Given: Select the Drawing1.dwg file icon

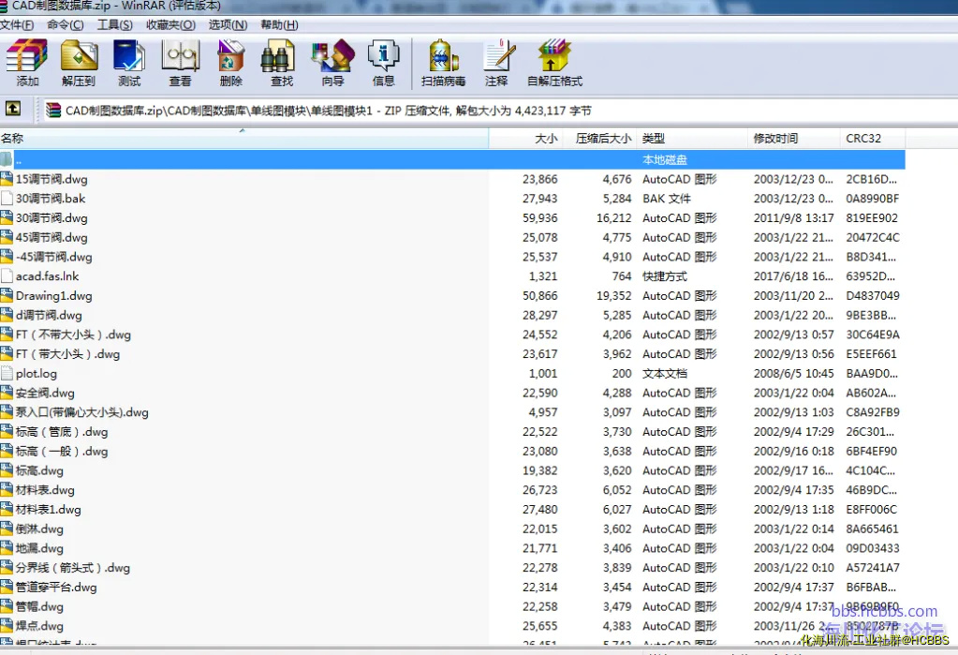Looking at the screenshot, I should point(7,295).
